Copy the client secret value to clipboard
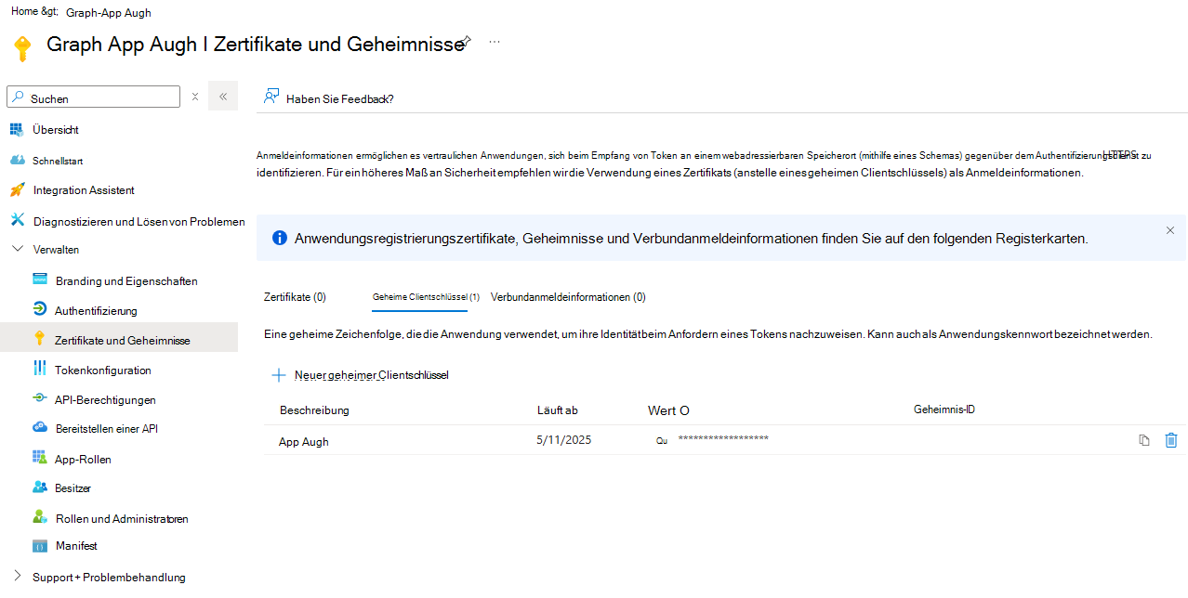Screen dimensions: 1188x598 tap(1143, 440)
